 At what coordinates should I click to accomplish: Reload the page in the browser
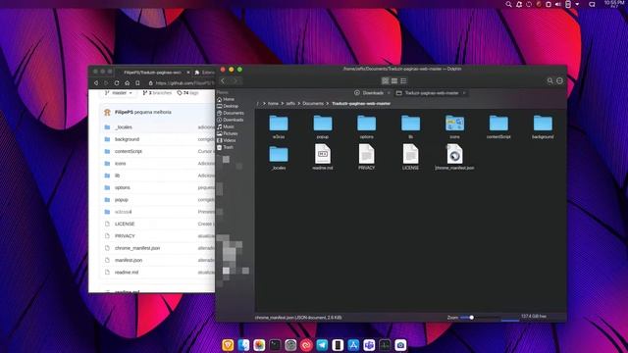click(117, 82)
